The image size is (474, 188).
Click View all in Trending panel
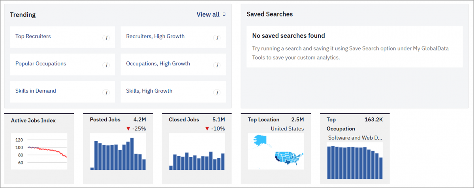(x=208, y=15)
